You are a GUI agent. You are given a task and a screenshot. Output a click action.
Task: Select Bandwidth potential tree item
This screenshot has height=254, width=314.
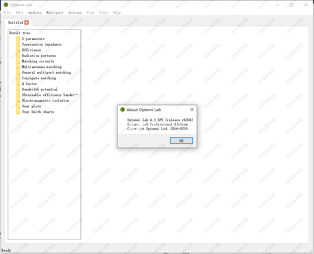pyautogui.click(x=40, y=89)
